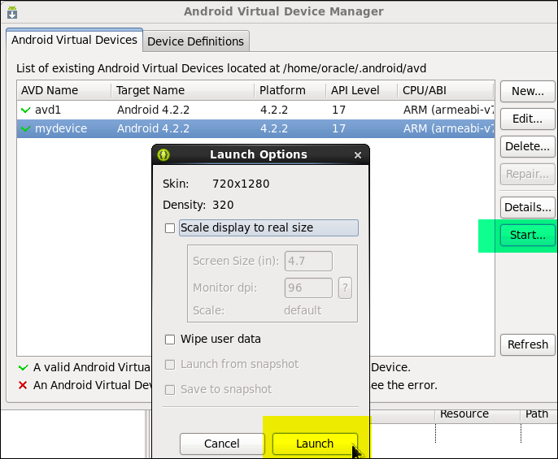Sort by the AVD Name column header
558x459 pixels.
coord(64,90)
